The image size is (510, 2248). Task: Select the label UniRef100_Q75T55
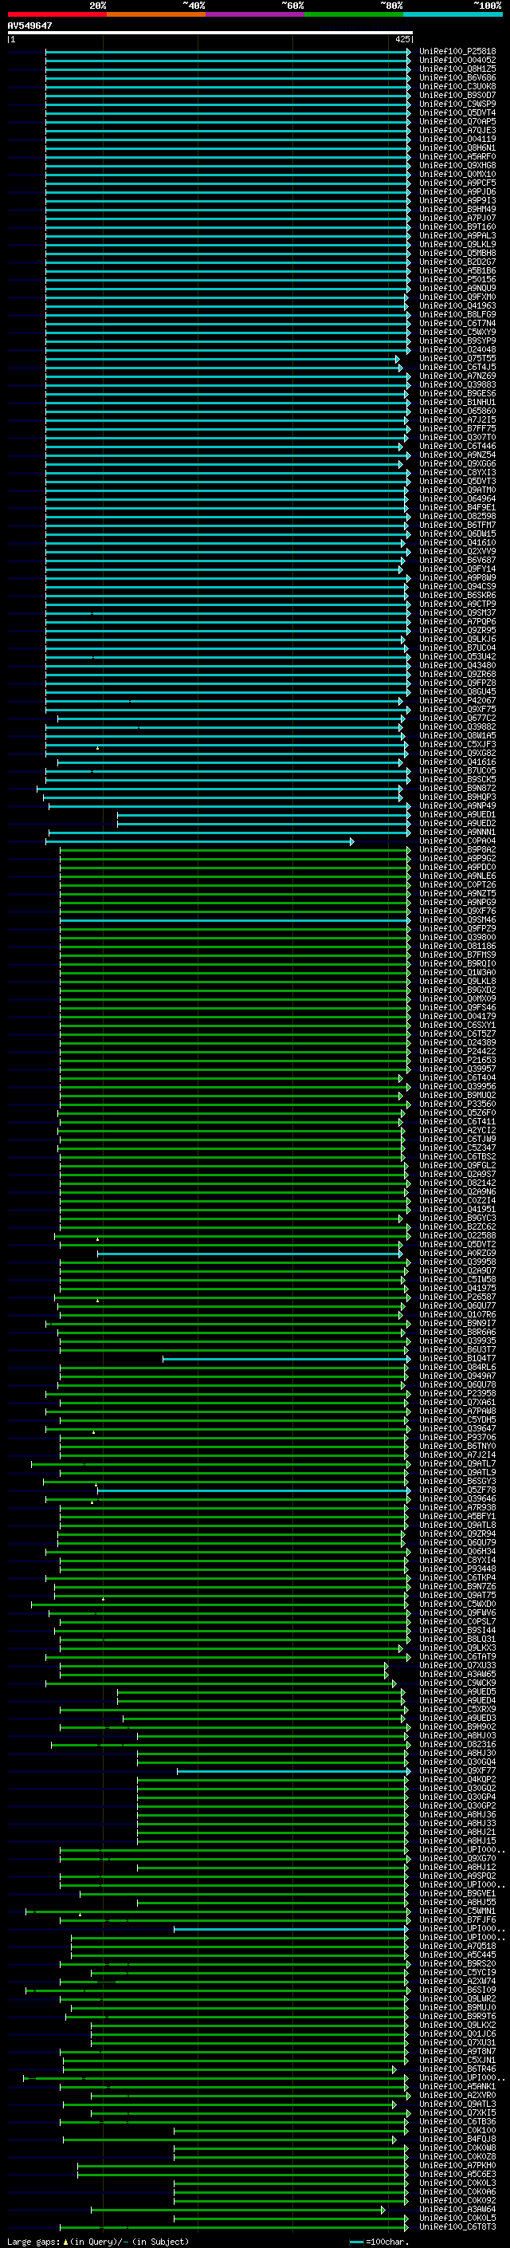click(x=457, y=359)
